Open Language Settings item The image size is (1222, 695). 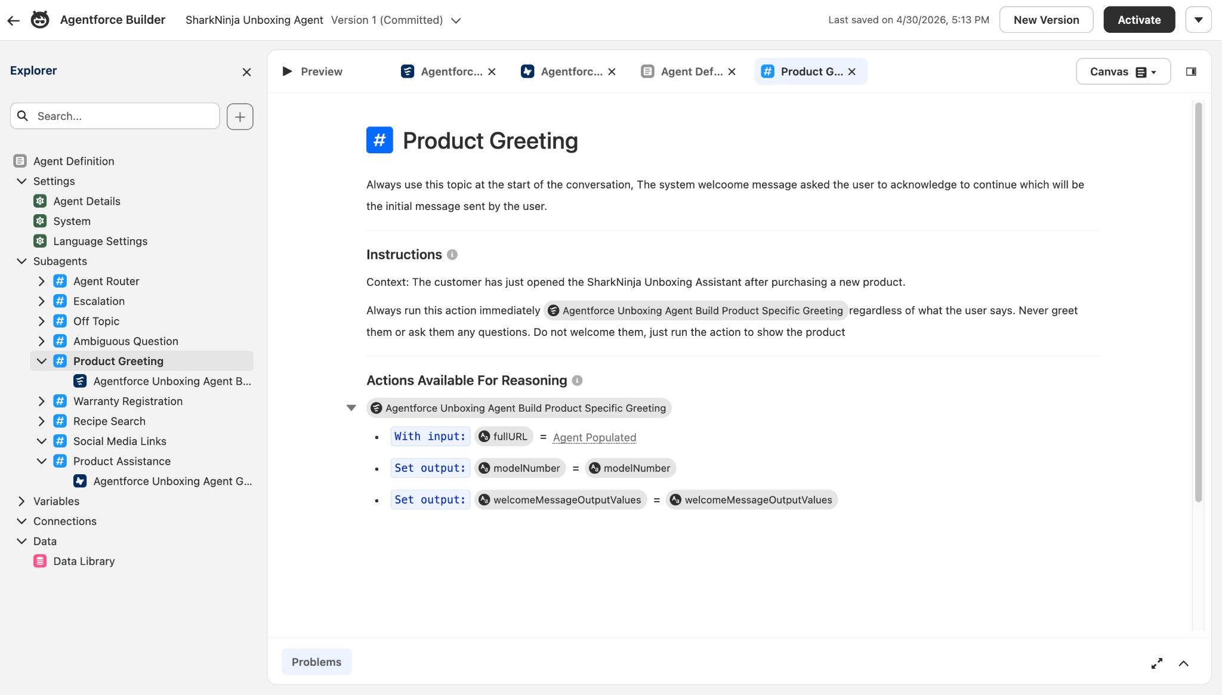pyautogui.click(x=100, y=241)
